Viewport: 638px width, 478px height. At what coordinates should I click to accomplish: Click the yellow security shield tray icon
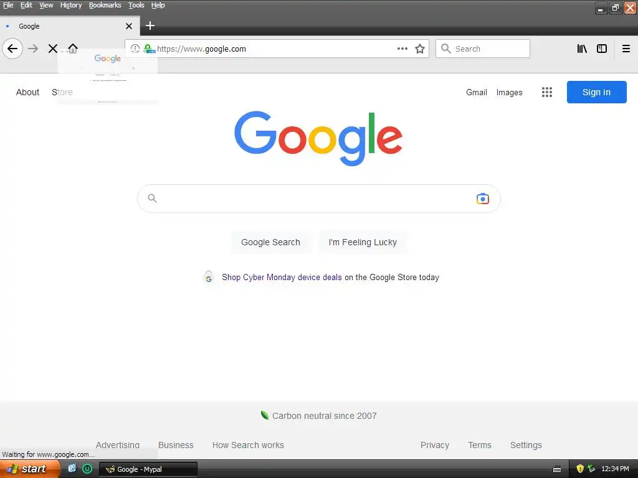pyautogui.click(x=580, y=469)
